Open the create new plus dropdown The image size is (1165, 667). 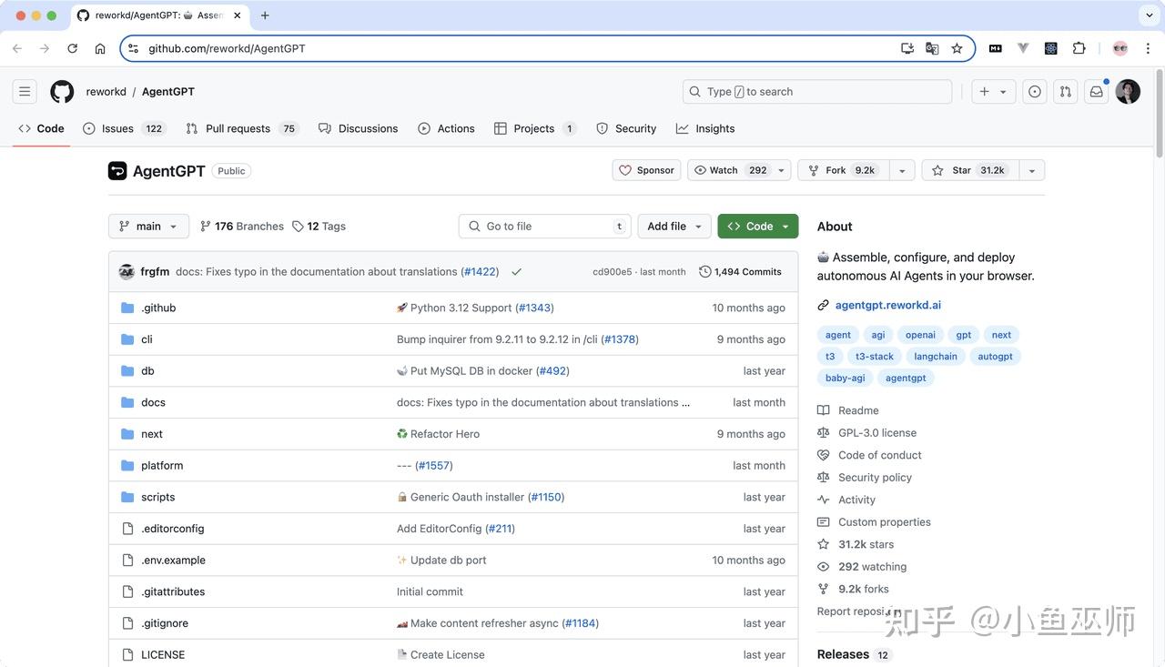pos(993,92)
